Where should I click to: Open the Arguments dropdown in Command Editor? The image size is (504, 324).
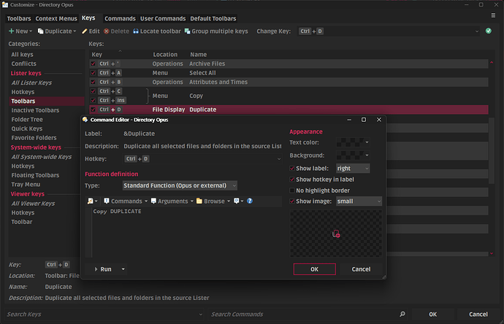pos(172,201)
